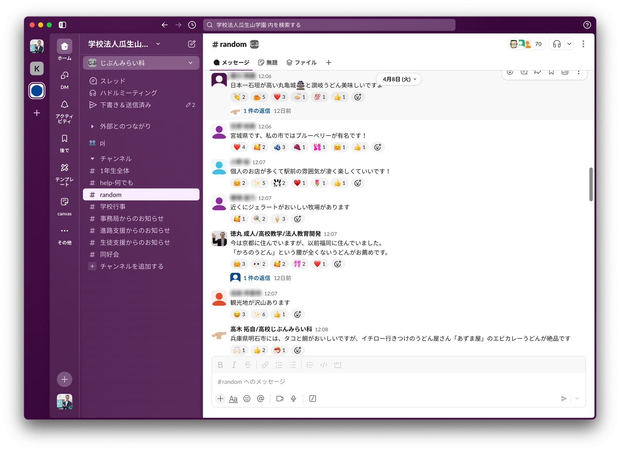Toggle formatting toolbar with Aa button
The image size is (620, 451).
(233, 399)
